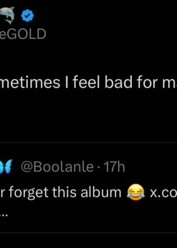Click the word 'forget' in the quoted post
This screenshot has width=177, height=248.
pyautogui.click(x=29, y=193)
